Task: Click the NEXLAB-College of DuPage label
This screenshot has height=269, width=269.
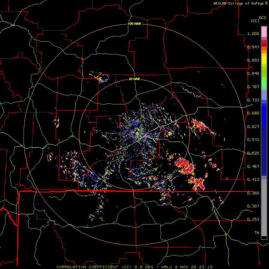Action: (239, 3)
